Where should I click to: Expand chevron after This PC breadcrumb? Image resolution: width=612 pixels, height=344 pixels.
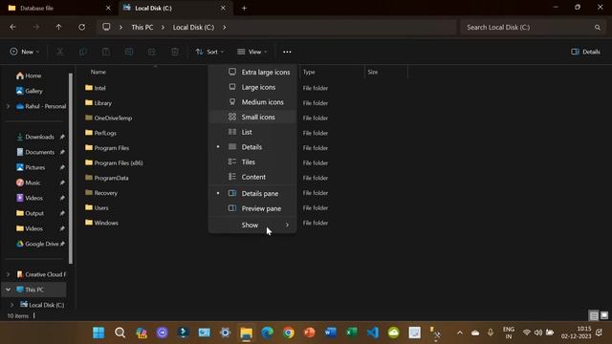[163, 28]
